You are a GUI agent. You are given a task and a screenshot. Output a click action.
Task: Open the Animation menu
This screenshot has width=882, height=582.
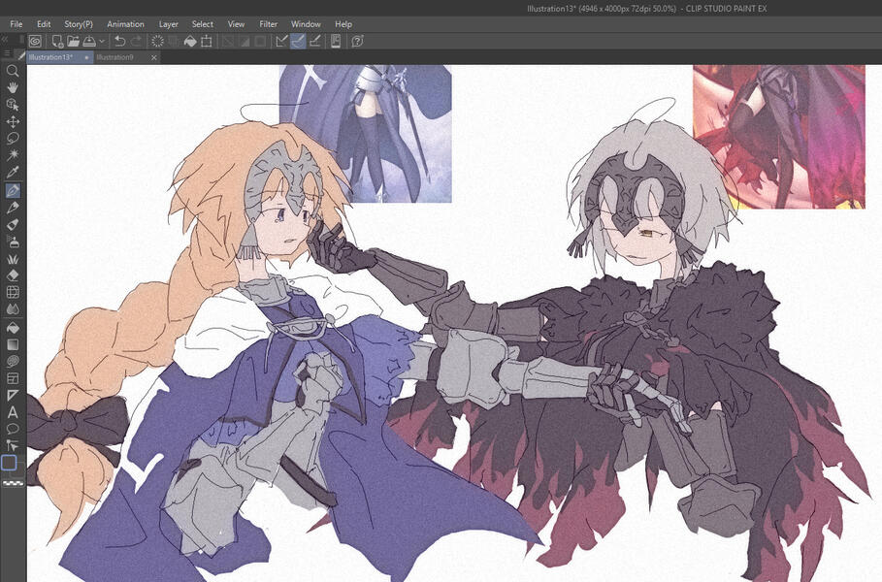click(x=125, y=23)
